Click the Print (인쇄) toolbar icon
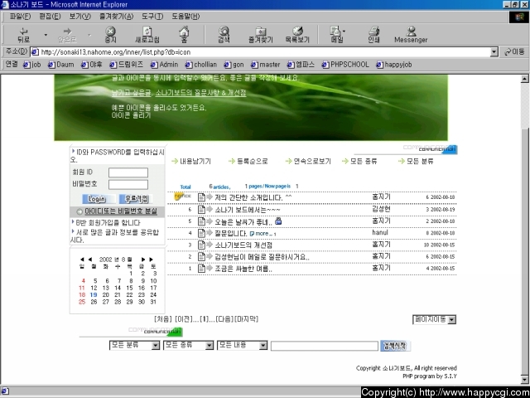The height and width of the screenshot is (398, 530). (373, 35)
